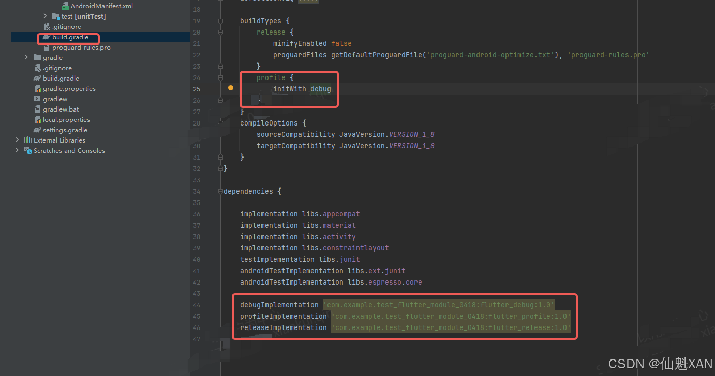Viewport: 715px width, 376px height.
Task: Click the 'false' value on line 21
Action: (x=341, y=44)
